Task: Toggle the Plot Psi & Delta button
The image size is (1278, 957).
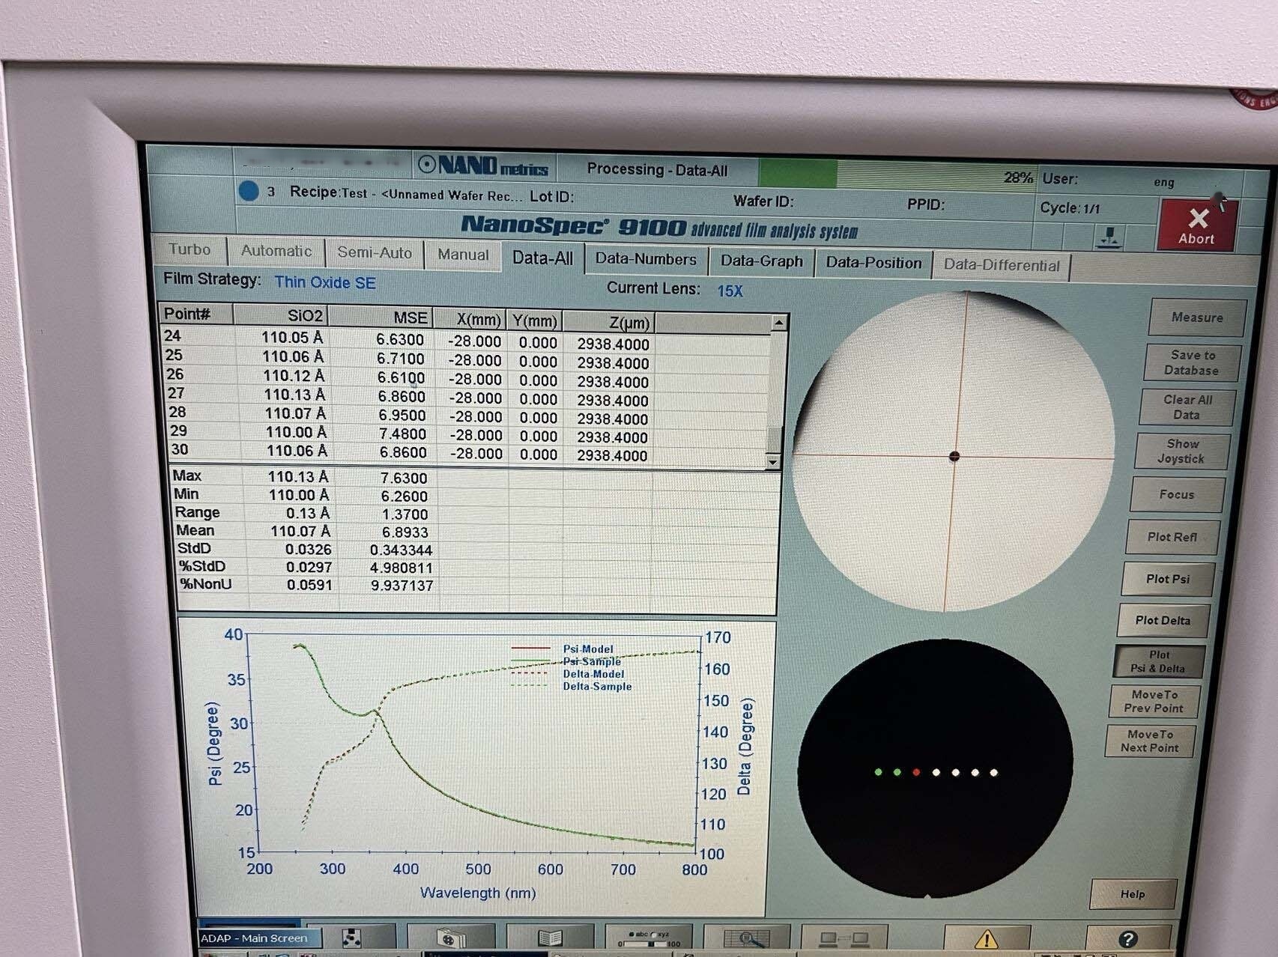Action: [1158, 661]
